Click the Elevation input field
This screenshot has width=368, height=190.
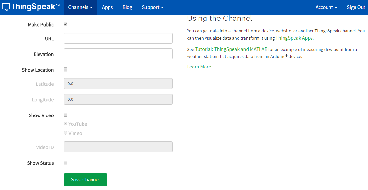(118, 53)
